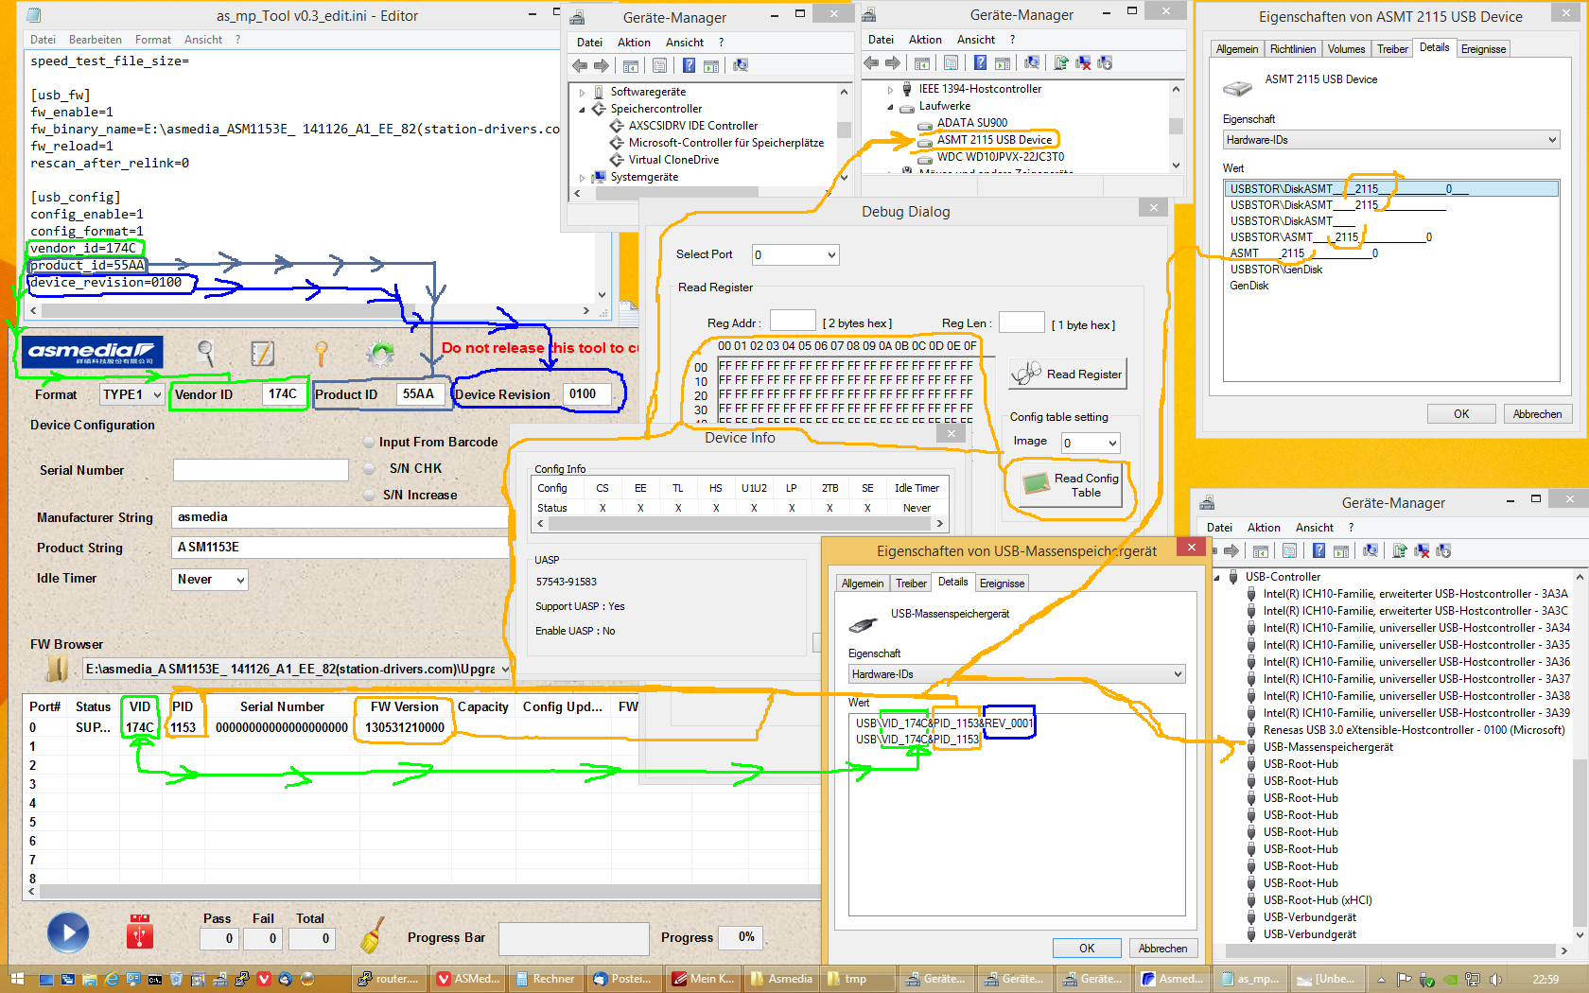Select USB-Massenspeichergerät in USB-Controller tree
The image size is (1589, 993).
pos(1328,747)
